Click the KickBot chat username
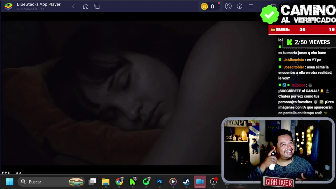Screen dimensions: 336x189 point(298,85)
